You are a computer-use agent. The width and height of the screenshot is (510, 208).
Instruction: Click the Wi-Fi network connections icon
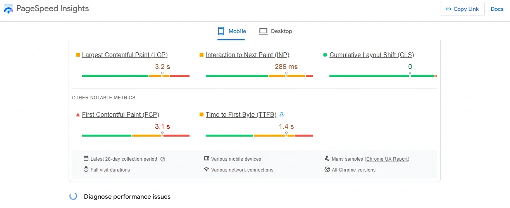207,170
